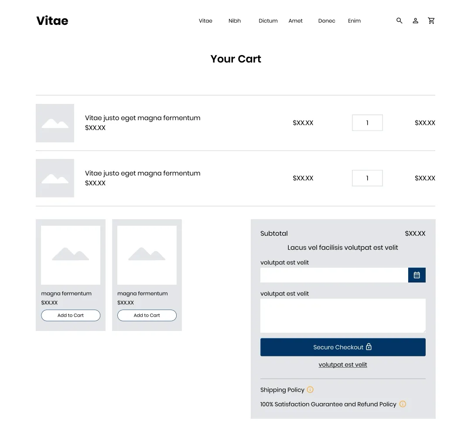
Task: Click the second cart row's line total $XX.XX
Action: coord(425,178)
